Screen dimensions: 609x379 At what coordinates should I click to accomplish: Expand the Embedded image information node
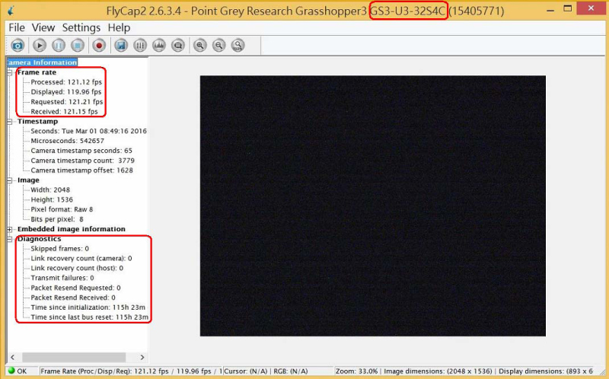pos(10,229)
